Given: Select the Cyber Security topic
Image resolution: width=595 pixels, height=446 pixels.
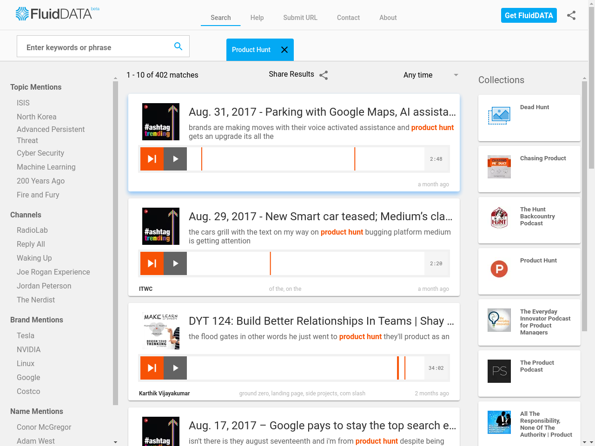Looking at the screenshot, I should 40,153.
